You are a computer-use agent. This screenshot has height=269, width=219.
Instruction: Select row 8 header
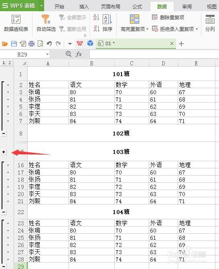[x=21, y=133]
